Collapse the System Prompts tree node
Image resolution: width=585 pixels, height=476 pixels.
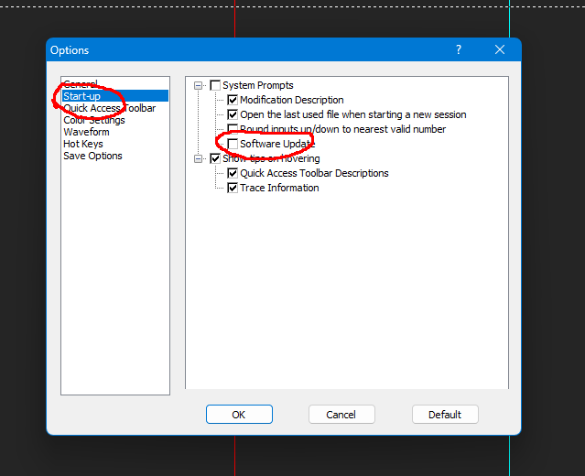[x=198, y=85]
